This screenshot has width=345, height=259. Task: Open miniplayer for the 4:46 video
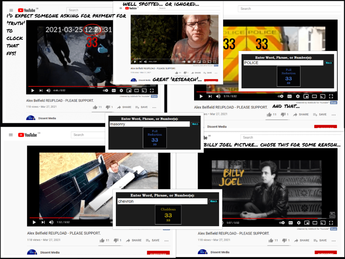(129, 90)
